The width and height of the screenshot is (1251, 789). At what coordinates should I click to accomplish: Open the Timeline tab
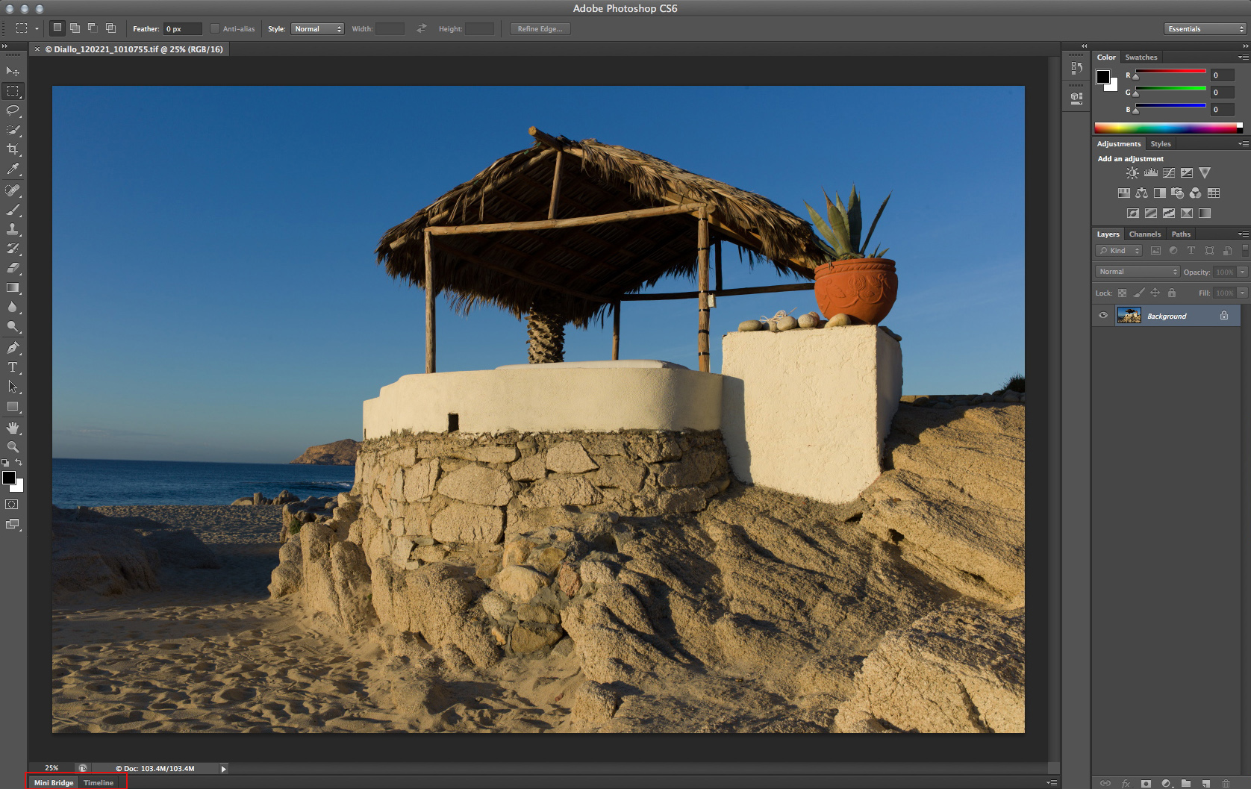[x=99, y=783]
